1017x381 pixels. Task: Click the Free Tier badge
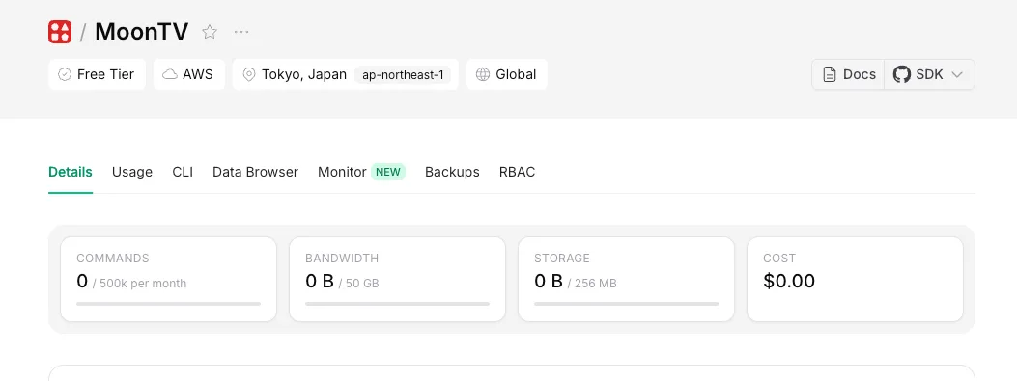tap(97, 74)
